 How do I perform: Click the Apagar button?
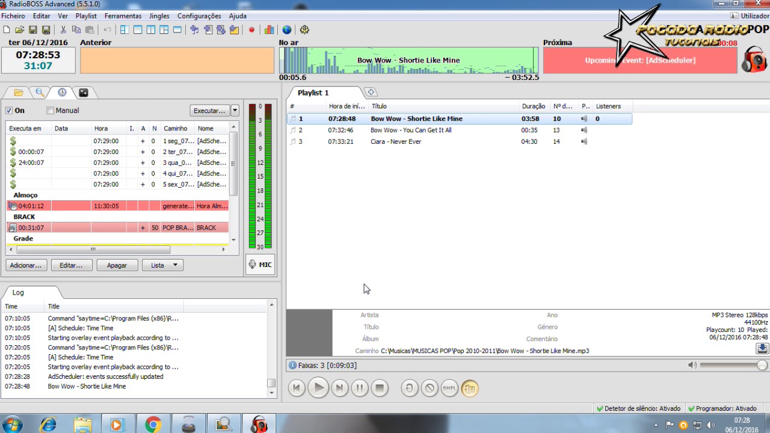tap(117, 265)
